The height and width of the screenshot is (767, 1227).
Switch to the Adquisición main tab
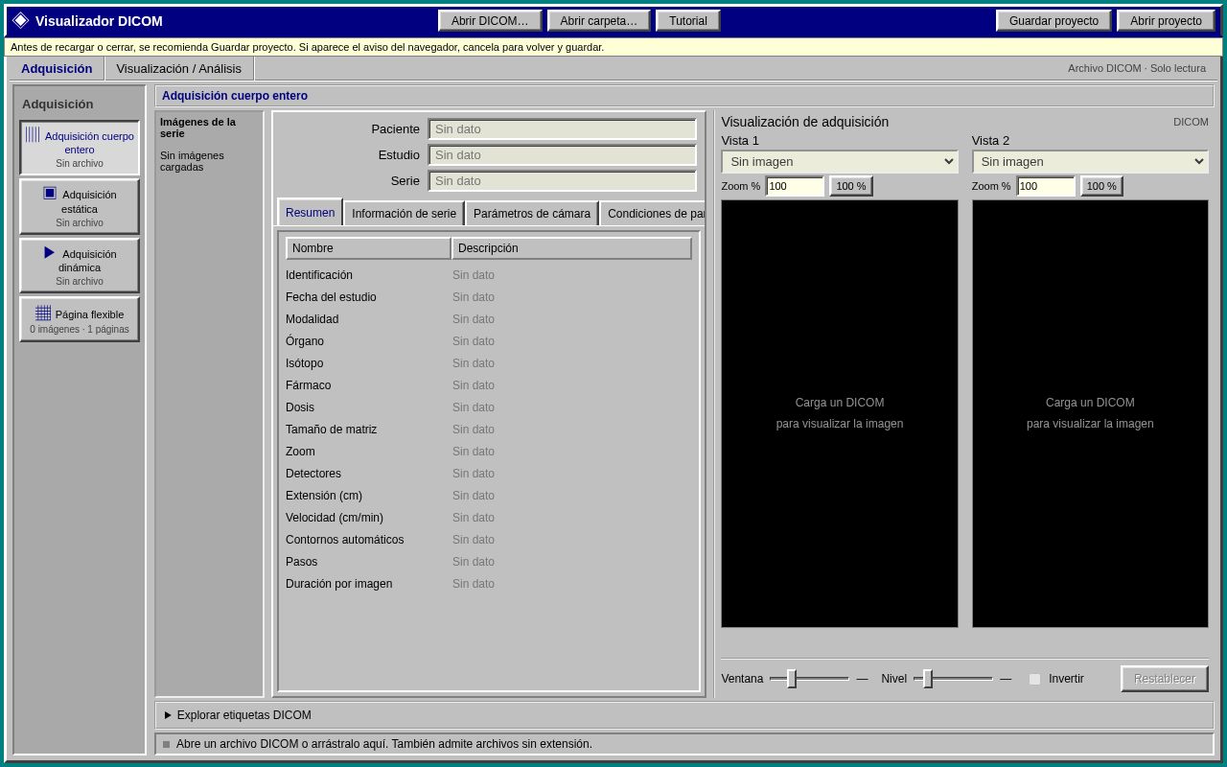(x=57, y=68)
